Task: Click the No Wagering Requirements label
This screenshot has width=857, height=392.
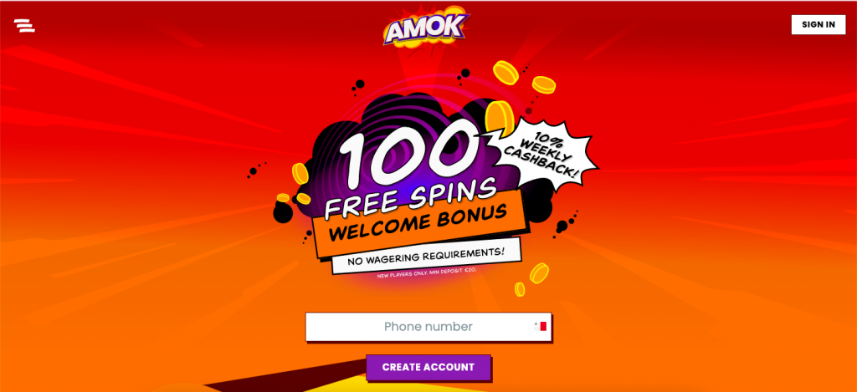Action: pyautogui.click(x=426, y=256)
